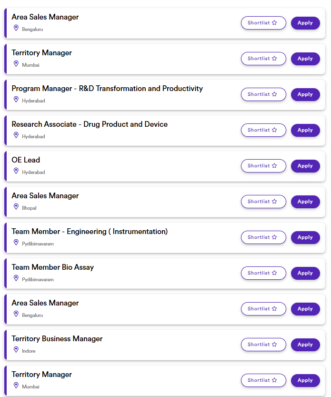Apply for the OE Lead position
This screenshot has height=397, width=331.
click(x=305, y=166)
